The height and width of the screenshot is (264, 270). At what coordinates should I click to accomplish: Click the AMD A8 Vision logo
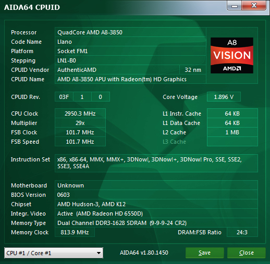point(232,55)
